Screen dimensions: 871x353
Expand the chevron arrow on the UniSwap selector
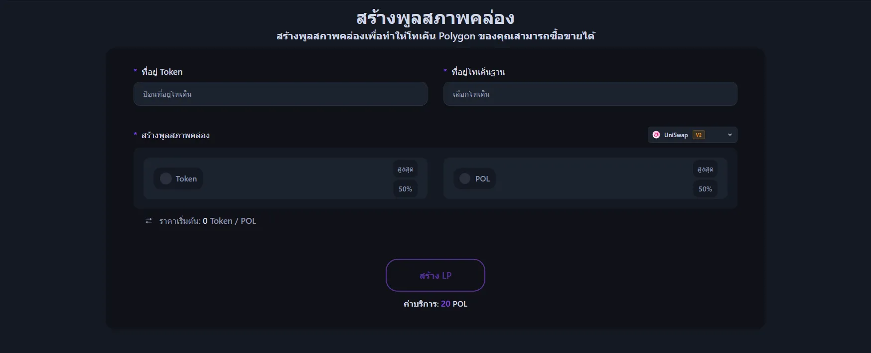point(730,135)
